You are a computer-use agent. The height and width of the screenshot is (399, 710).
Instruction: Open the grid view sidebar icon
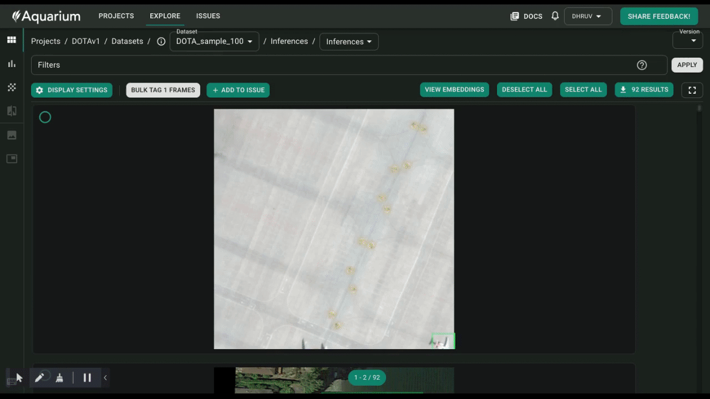coord(12,40)
